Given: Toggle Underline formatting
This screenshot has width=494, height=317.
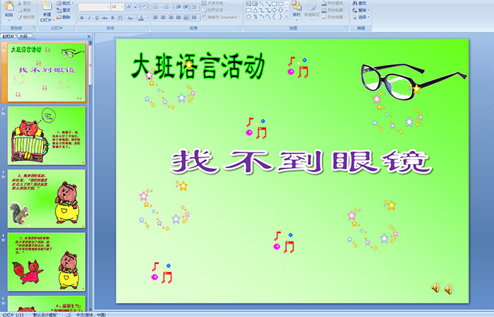Looking at the screenshot, I should (x=97, y=18).
